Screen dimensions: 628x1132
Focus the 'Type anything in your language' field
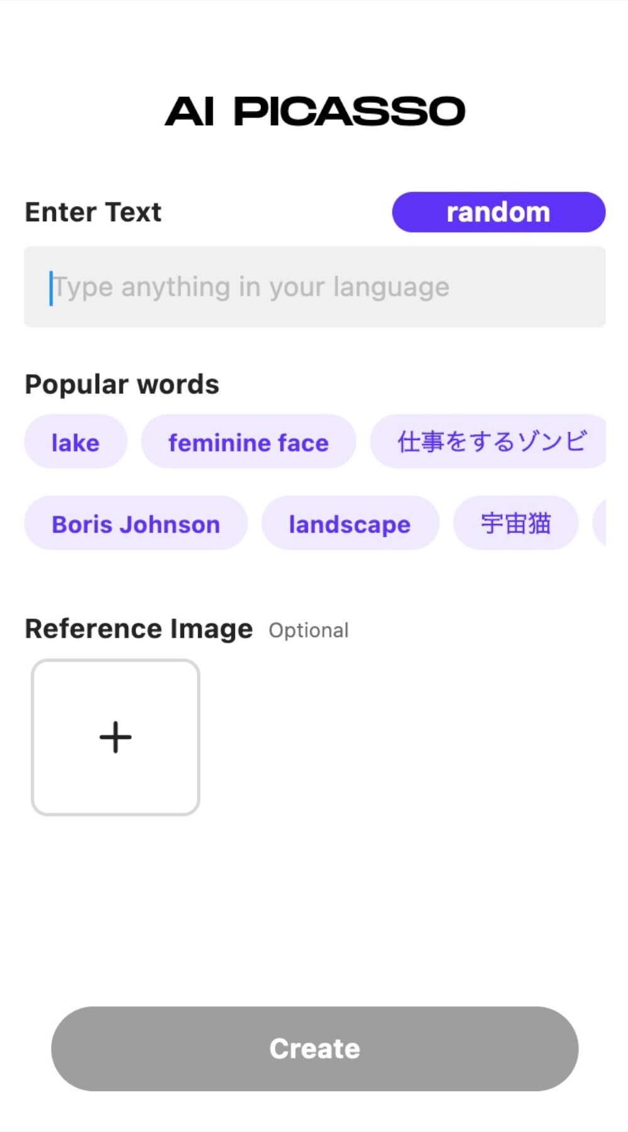tap(315, 287)
